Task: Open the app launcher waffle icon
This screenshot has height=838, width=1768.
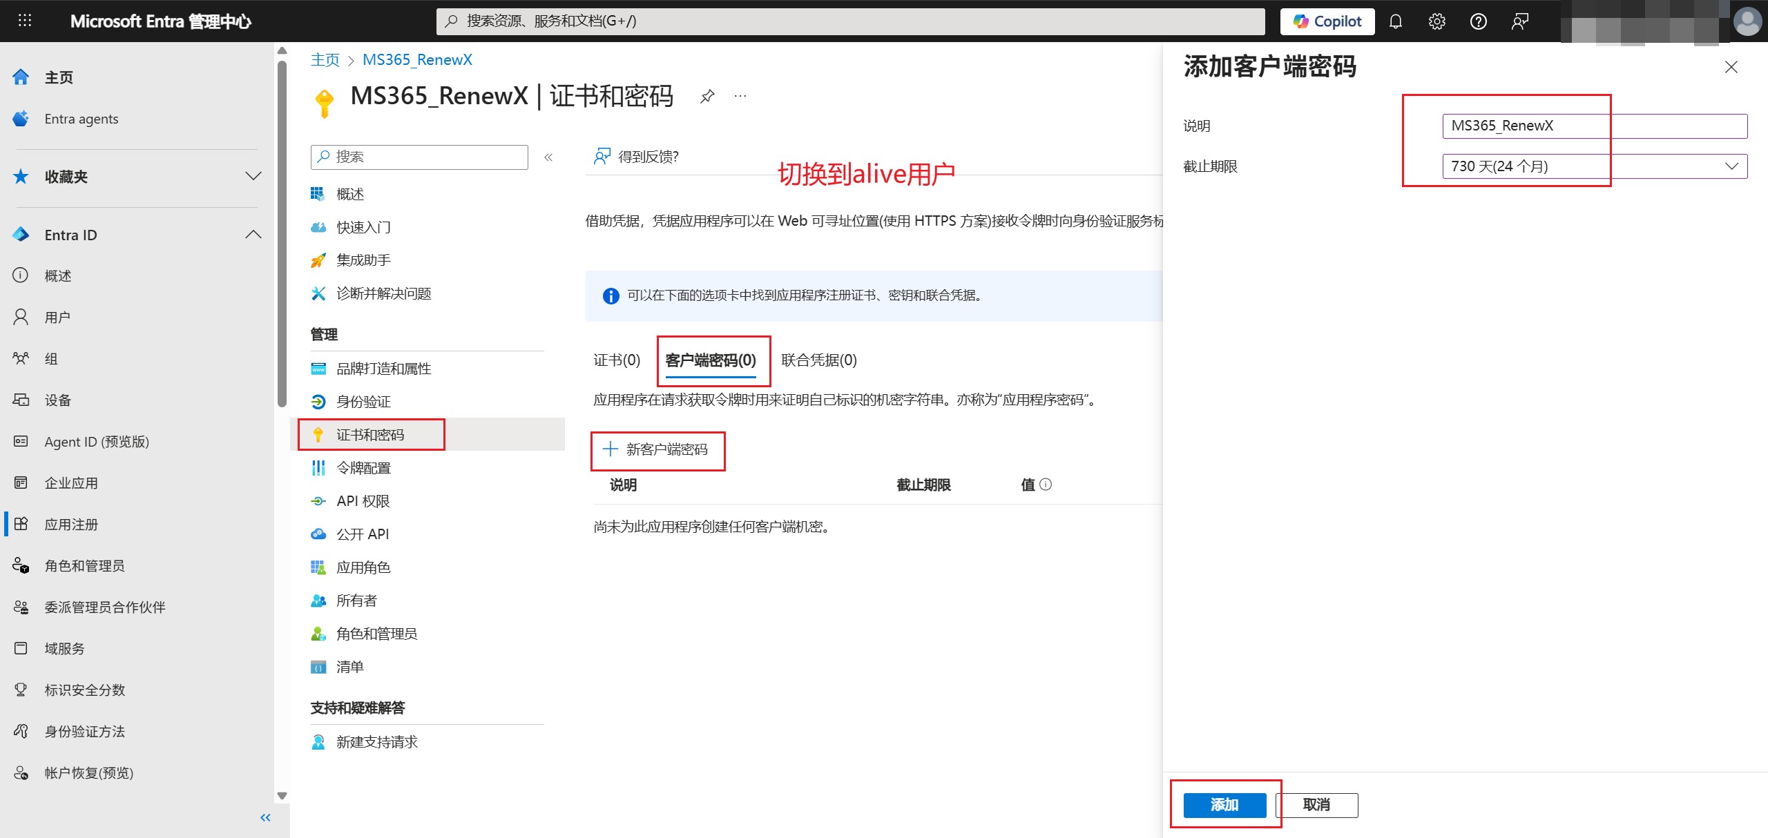Action: [x=25, y=21]
